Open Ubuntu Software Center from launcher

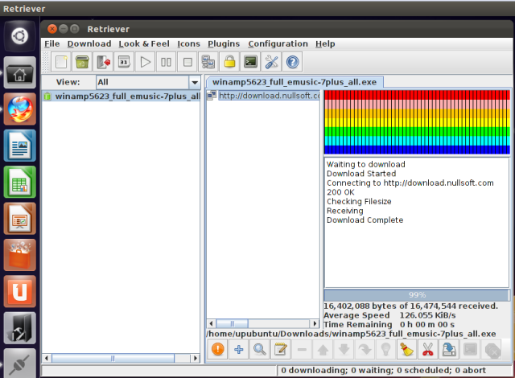(x=19, y=255)
